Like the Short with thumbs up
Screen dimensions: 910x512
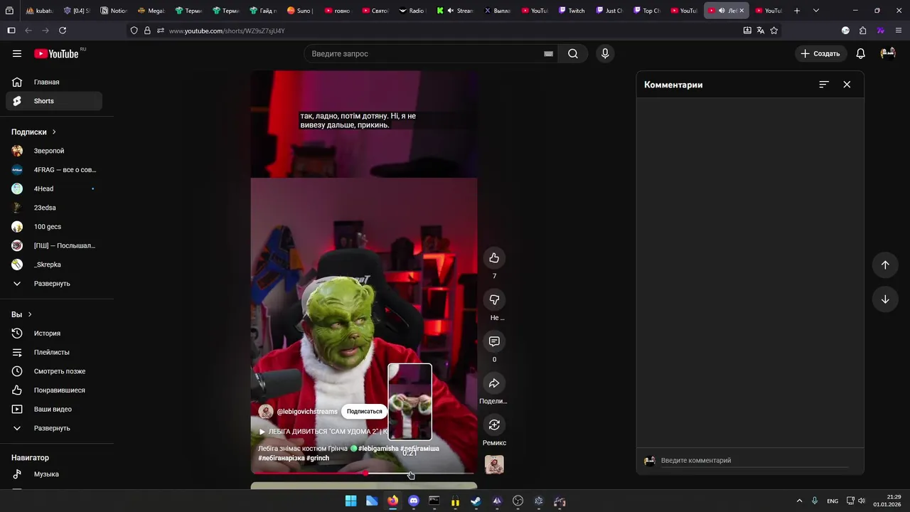494,257
